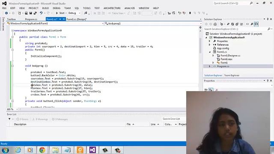Click the toggle bookmark icon in toolbar
This screenshot has width=274, height=154.
tap(190, 13)
